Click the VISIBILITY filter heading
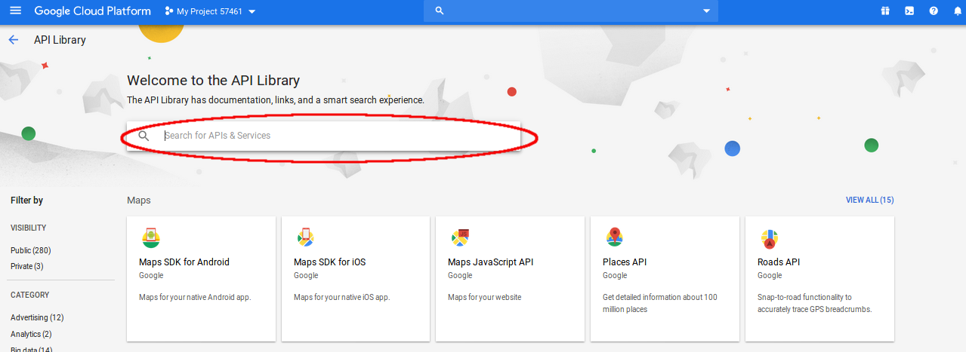Viewport: 966px width, 352px height. (28, 228)
